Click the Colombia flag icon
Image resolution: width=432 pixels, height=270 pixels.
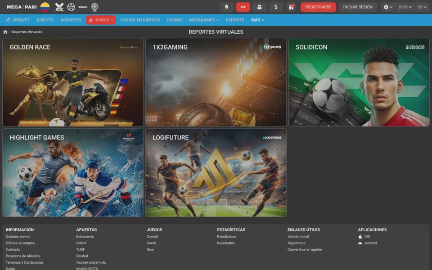tap(45, 7)
